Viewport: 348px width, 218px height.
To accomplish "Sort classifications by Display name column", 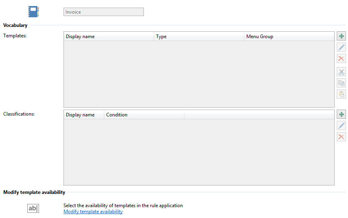I will pos(84,115).
